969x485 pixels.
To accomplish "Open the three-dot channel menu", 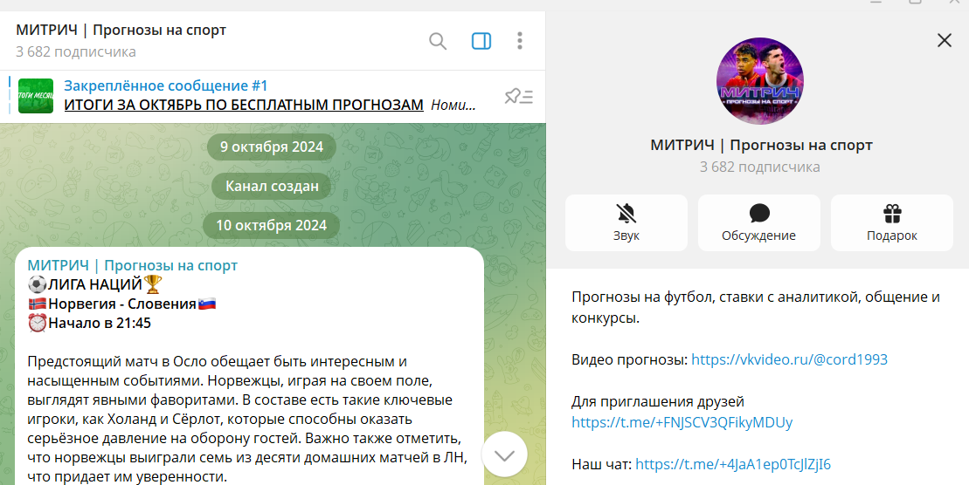I will tap(520, 41).
